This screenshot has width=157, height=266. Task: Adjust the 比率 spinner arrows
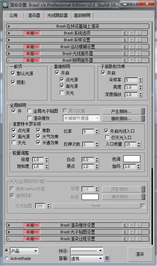point(97,131)
